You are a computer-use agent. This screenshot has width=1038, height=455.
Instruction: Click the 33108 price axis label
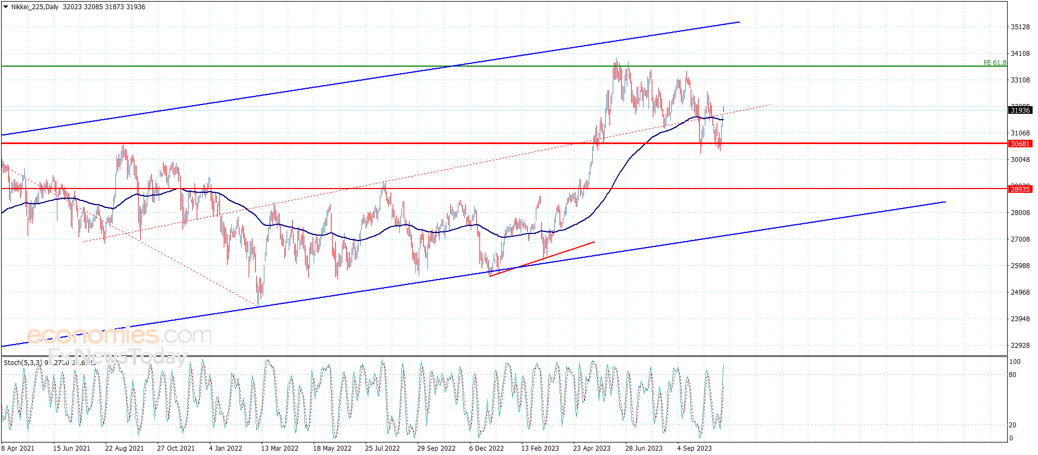[x=1020, y=80]
